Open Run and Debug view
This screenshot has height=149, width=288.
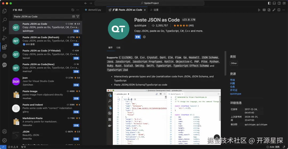point(5,38)
